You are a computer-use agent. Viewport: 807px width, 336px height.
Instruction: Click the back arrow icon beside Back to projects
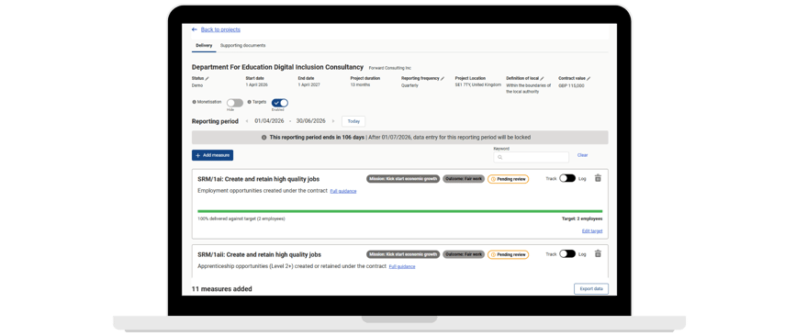point(195,30)
